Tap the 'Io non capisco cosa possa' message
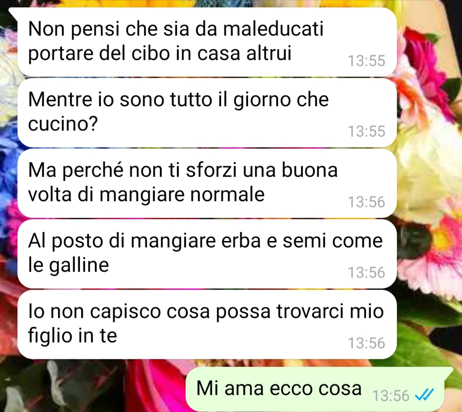The height and width of the screenshot is (412, 462). pyautogui.click(x=207, y=324)
